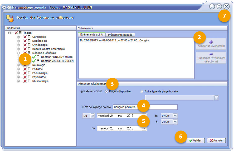Click the red X icon beside Thales
This screenshot has width=234, height=151.
point(16,33)
